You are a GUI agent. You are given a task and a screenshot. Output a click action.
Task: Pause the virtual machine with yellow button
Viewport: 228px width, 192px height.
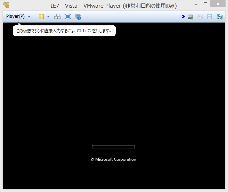(x=41, y=17)
